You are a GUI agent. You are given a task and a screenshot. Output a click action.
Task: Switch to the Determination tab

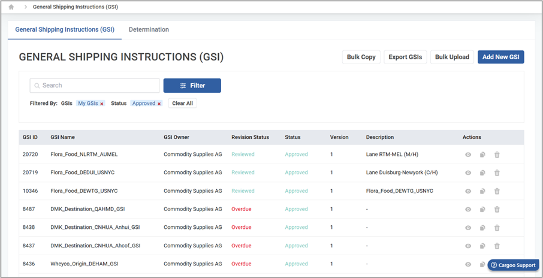click(x=149, y=29)
